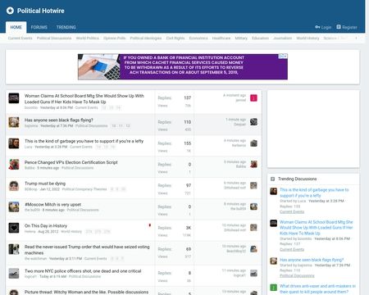Click the AdChoices icon on the banner ad
Viewport: 369px width, 295px height.
pyautogui.click(x=283, y=57)
